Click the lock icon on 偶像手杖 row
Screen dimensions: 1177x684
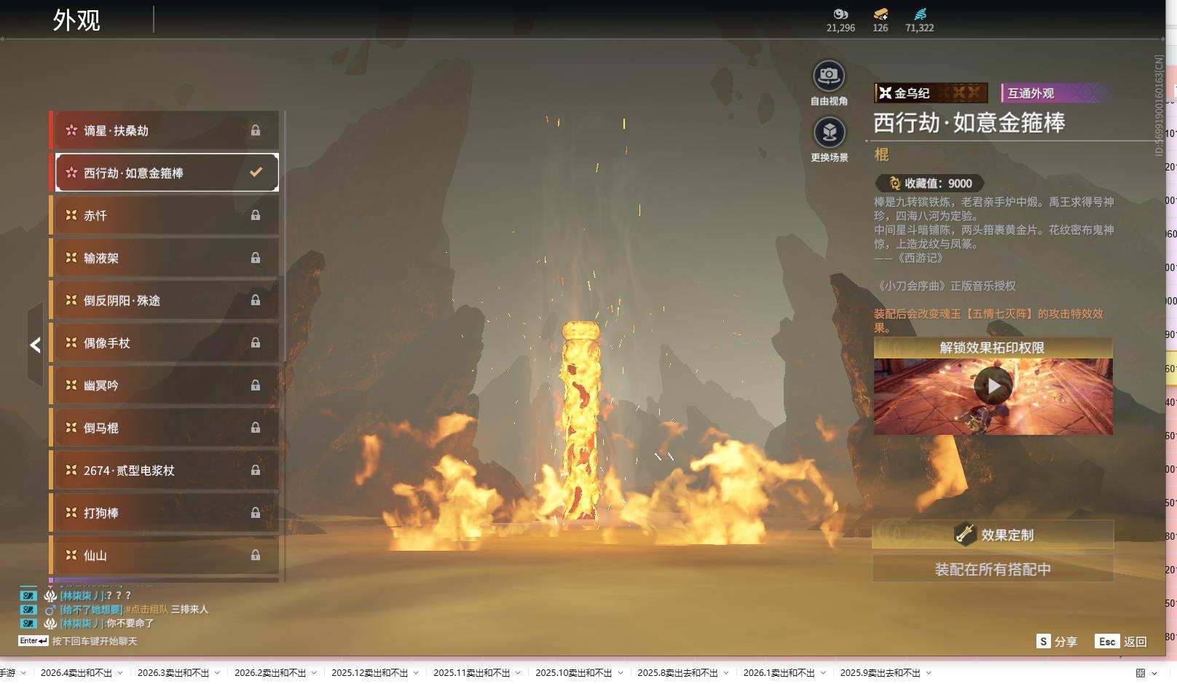pos(256,342)
